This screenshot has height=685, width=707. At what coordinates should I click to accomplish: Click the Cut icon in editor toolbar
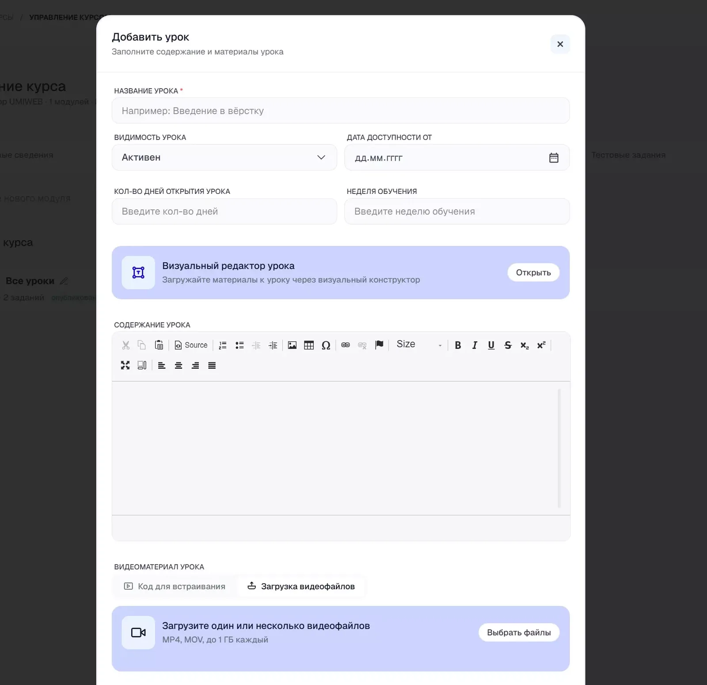(x=126, y=345)
